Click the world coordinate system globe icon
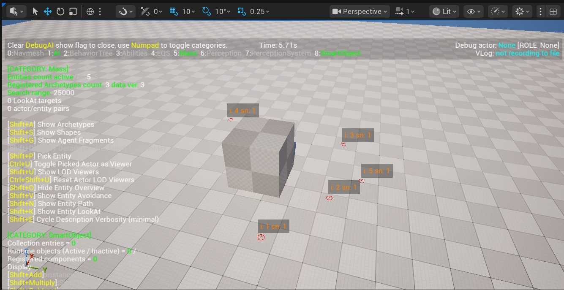This screenshot has height=290, width=564. pyautogui.click(x=90, y=11)
